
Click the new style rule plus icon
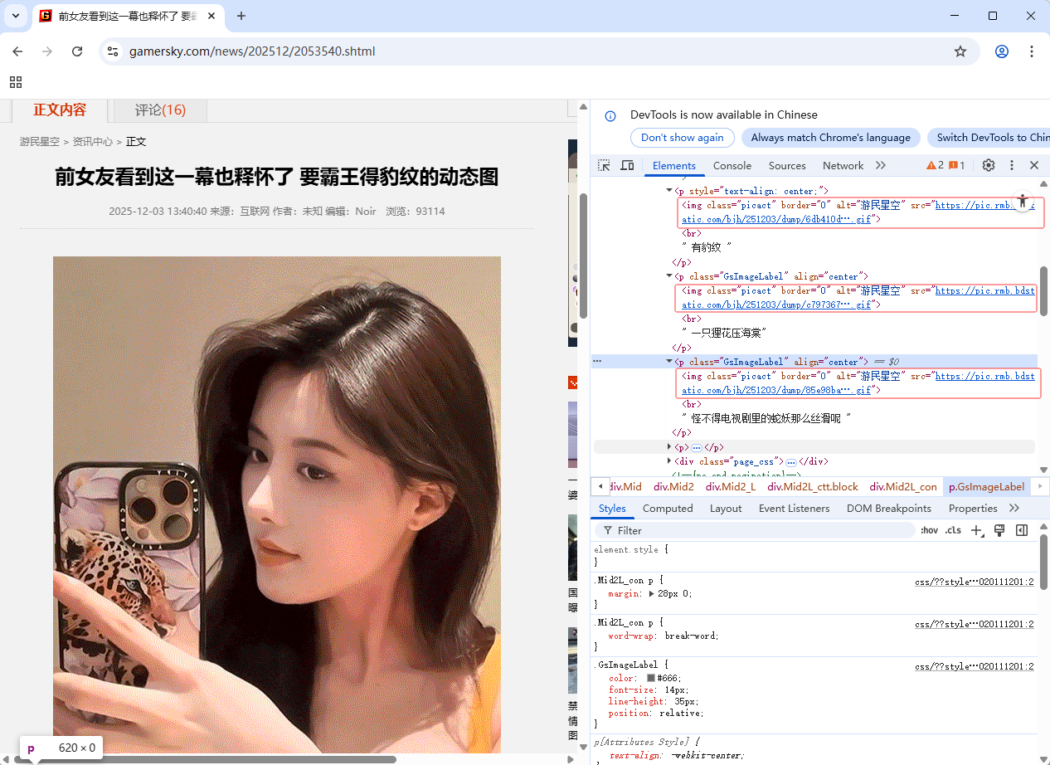pyautogui.click(x=976, y=530)
